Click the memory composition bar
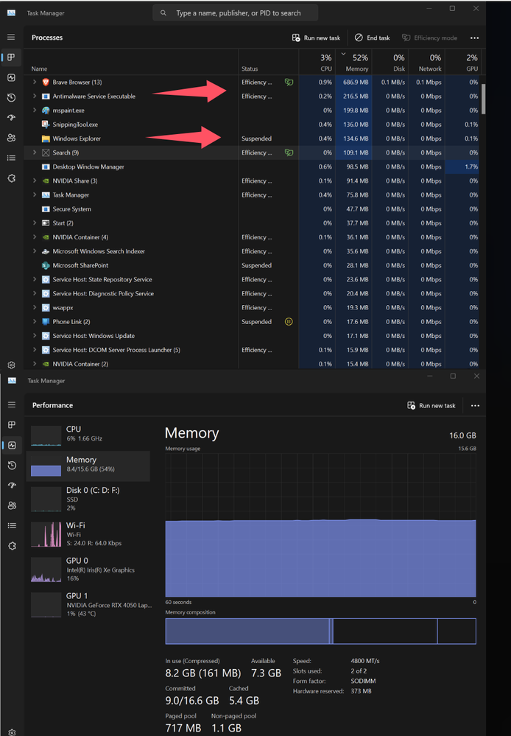The height and width of the screenshot is (736, 511). coord(320,631)
